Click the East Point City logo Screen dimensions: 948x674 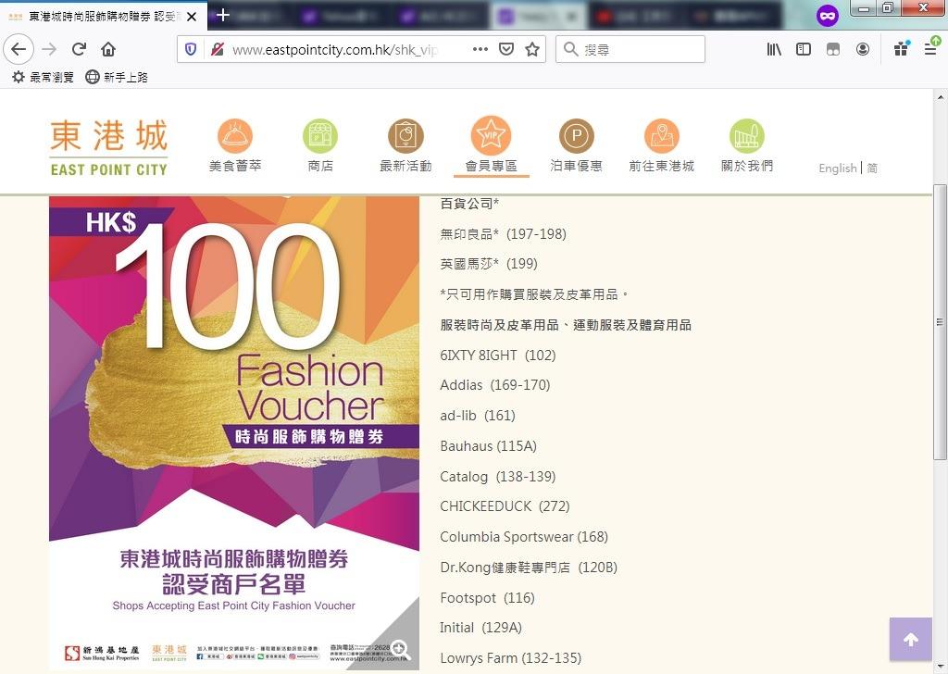[109, 147]
